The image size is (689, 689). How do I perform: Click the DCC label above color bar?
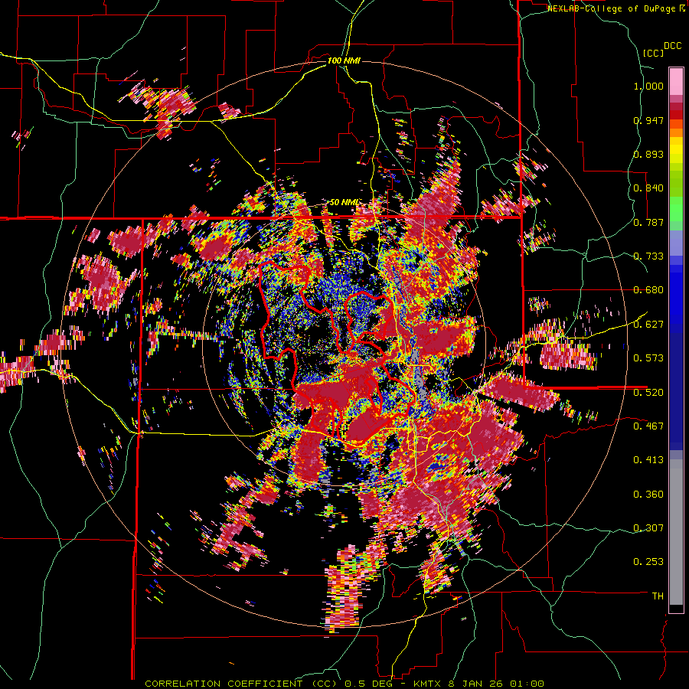(x=672, y=46)
